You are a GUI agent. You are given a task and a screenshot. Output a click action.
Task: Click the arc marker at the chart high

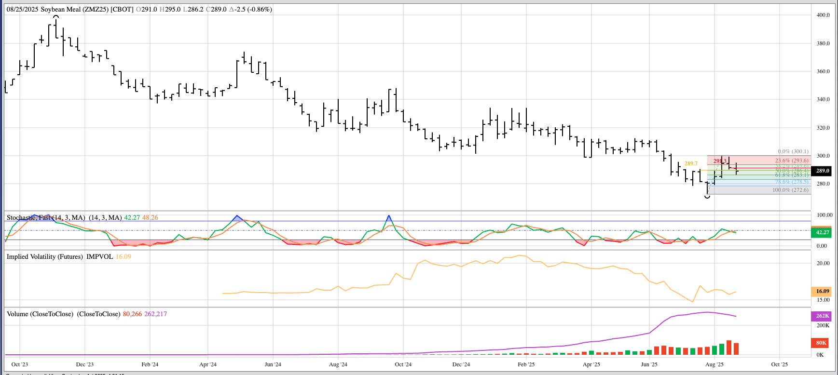point(56,17)
